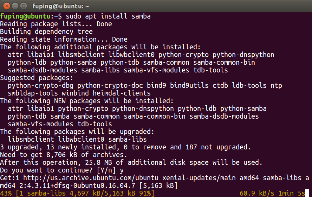Click the 43% download progress indicator
The image size is (312, 197).
pyautogui.click(x=6, y=193)
